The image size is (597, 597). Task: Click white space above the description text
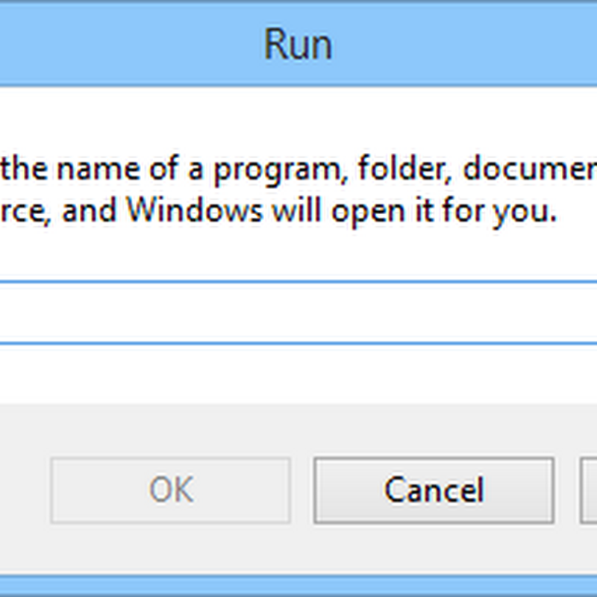(298, 118)
